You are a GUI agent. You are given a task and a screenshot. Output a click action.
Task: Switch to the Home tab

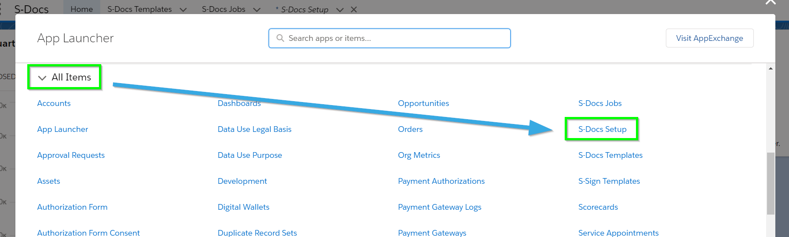tap(82, 9)
